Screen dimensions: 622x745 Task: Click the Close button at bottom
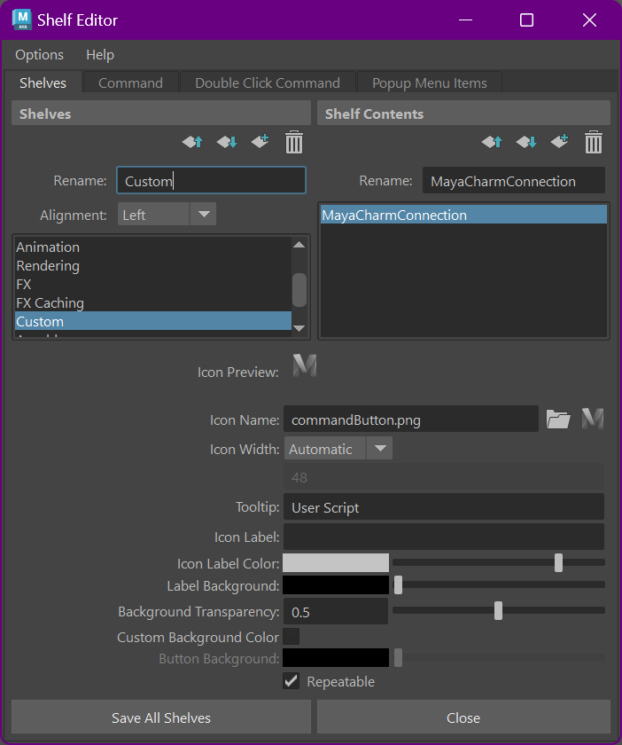pos(463,718)
